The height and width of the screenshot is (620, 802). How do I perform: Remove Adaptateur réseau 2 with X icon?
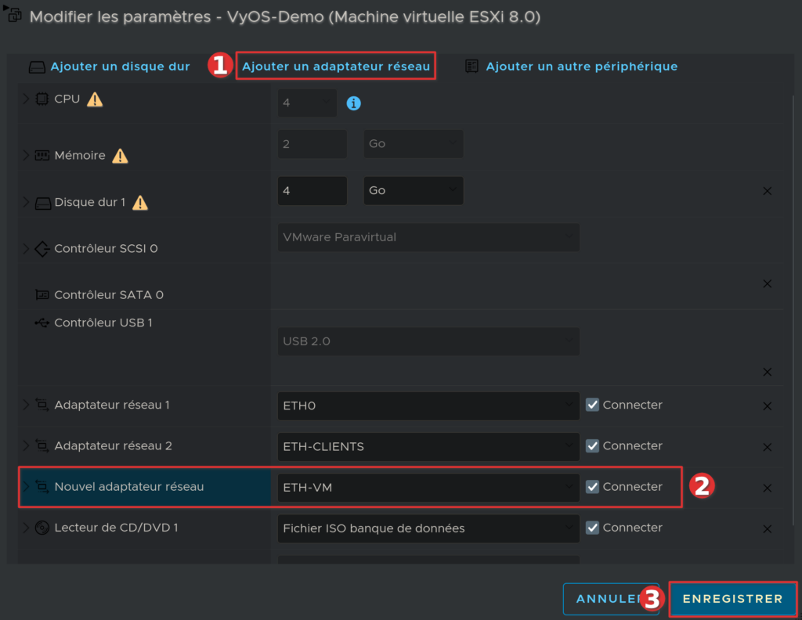click(x=767, y=447)
